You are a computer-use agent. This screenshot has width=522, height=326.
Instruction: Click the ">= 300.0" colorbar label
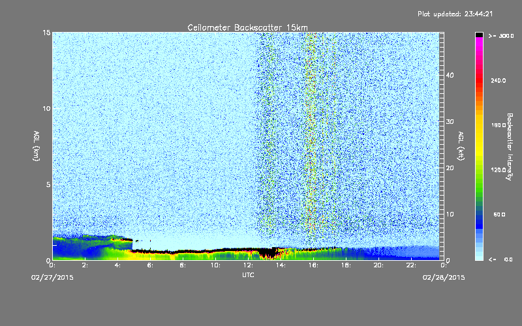(501, 36)
